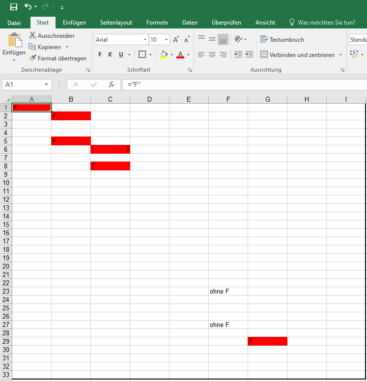Switch to the Formeln tab
This screenshot has width=367, height=381.
[x=157, y=23]
